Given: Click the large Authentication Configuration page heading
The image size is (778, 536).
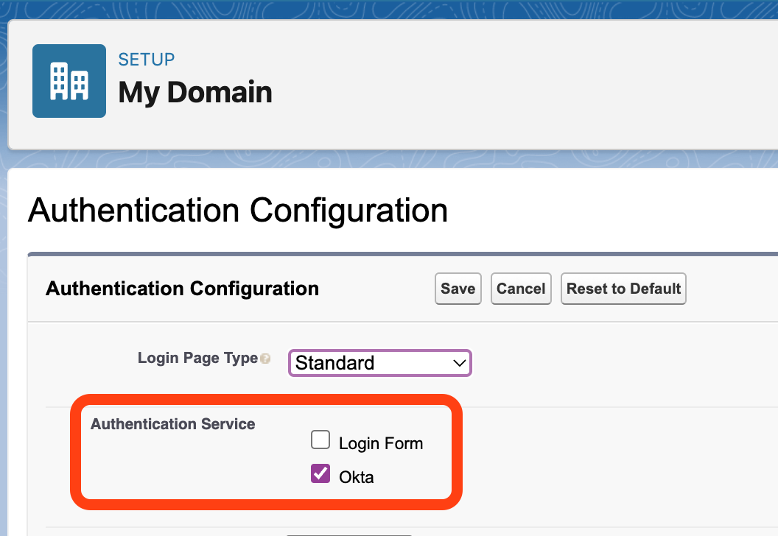Looking at the screenshot, I should click(238, 211).
